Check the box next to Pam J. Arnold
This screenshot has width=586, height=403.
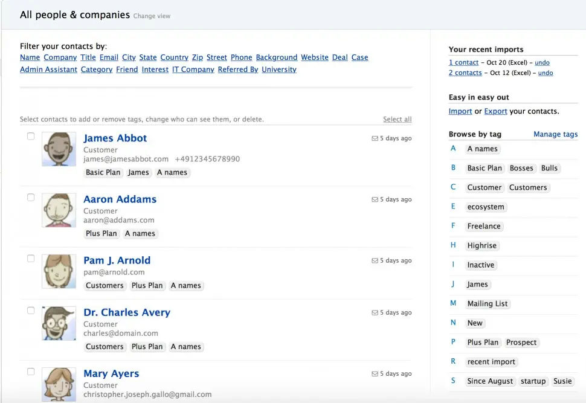(31, 259)
